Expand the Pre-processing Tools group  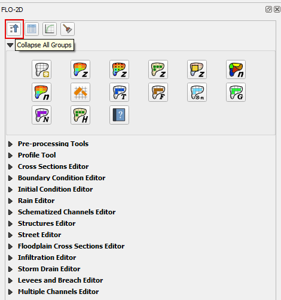[x=10, y=144]
